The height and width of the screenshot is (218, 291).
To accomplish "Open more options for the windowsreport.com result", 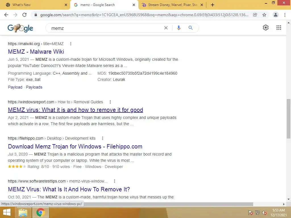I will pyautogui.click(x=110, y=102).
